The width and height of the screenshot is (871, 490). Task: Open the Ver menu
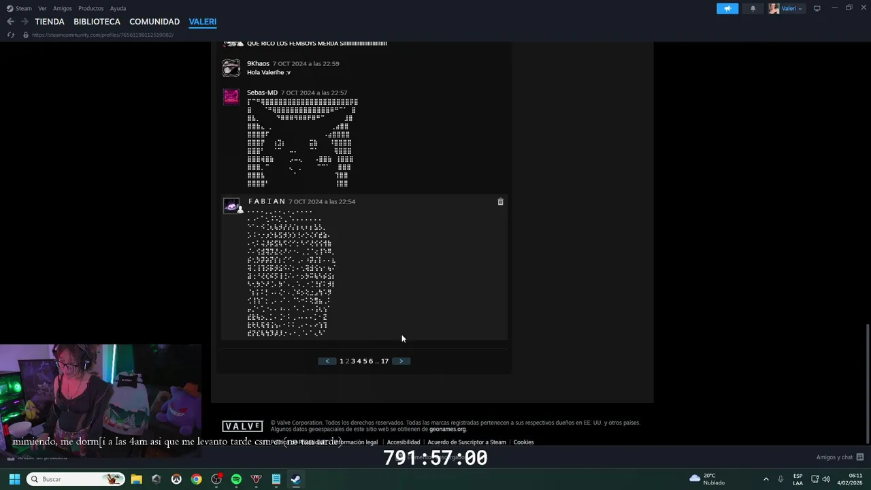(x=42, y=8)
